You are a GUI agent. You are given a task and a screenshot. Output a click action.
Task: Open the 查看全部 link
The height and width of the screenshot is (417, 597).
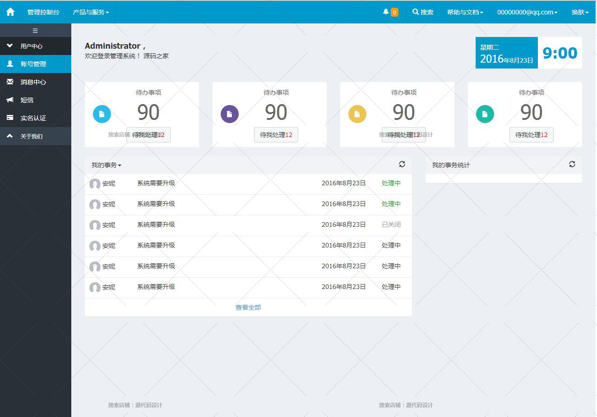(248, 307)
